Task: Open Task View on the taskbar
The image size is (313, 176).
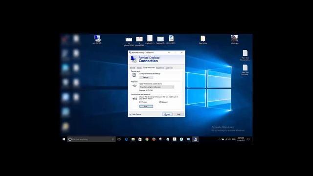Action: [119, 139]
